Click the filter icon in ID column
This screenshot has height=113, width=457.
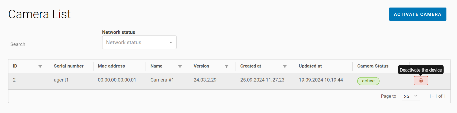coord(40,67)
